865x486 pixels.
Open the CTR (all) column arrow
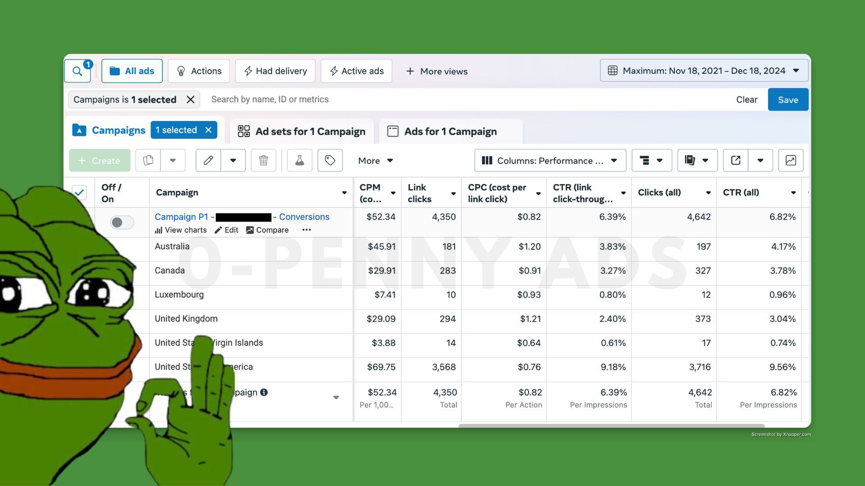(x=793, y=193)
